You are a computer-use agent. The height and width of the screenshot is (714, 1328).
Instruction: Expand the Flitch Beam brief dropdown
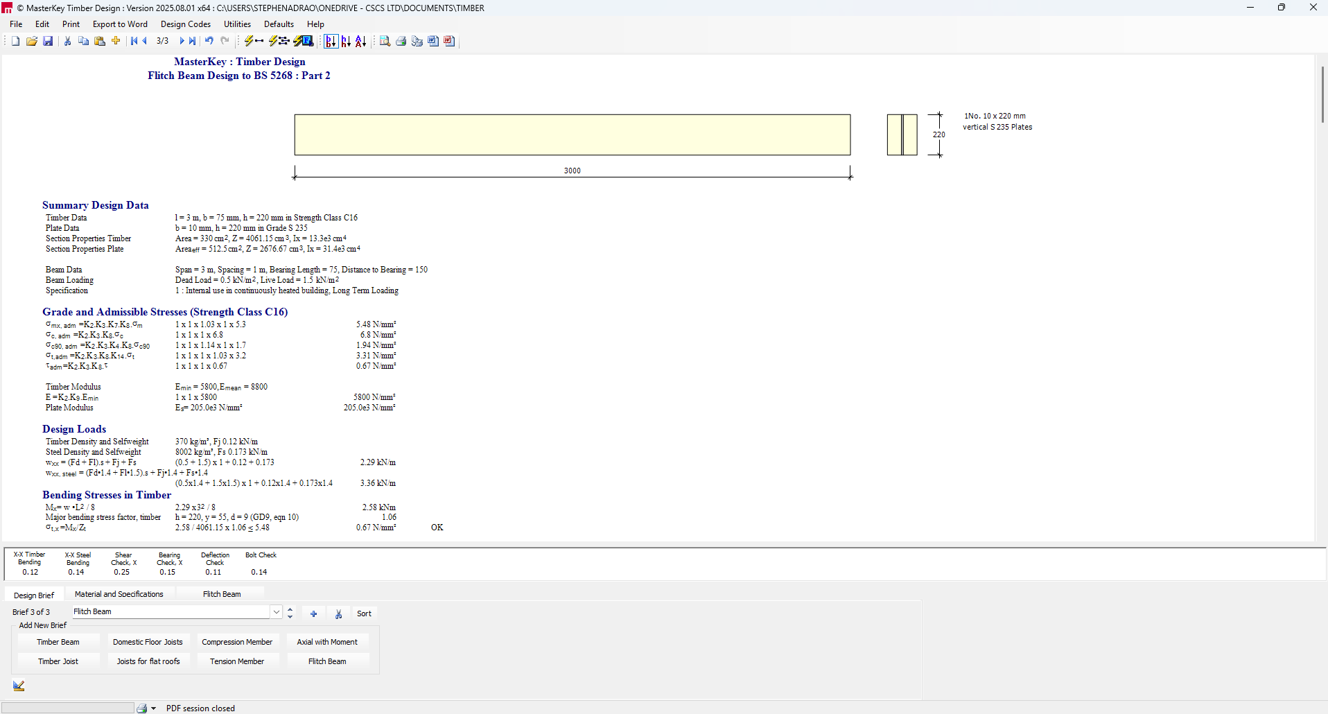click(x=277, y=612)
